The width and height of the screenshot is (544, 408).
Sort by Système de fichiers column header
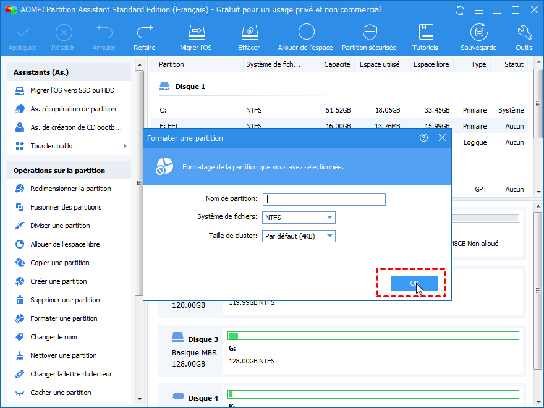coord(273,64)
